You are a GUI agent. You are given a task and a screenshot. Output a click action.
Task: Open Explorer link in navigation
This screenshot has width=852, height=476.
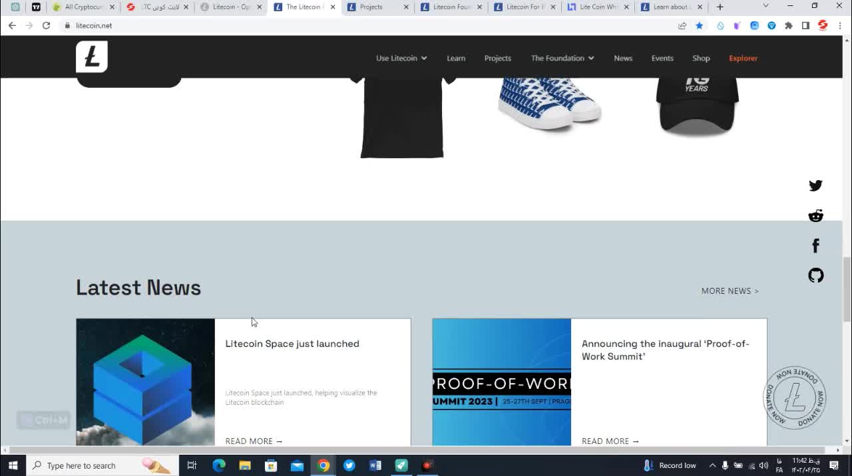[x=743, y=58]
